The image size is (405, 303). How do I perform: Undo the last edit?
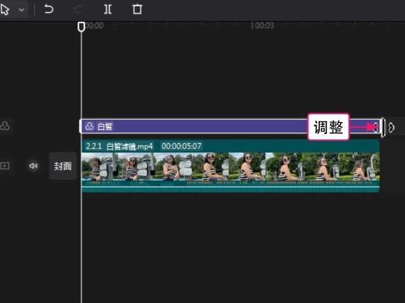(x=48, y=10)
